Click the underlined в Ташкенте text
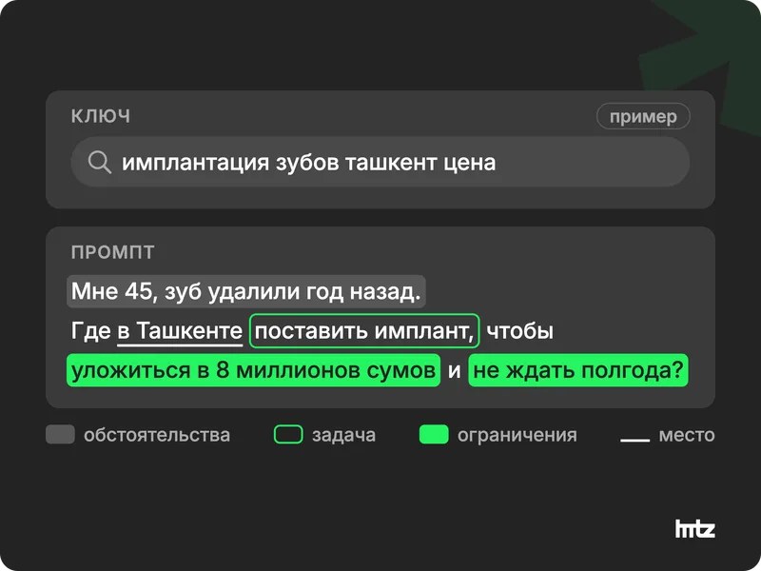761x571 pixels. [x=180, y=331]
